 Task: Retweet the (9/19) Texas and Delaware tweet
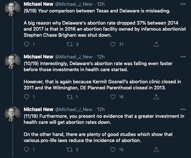tap(70, 44)
